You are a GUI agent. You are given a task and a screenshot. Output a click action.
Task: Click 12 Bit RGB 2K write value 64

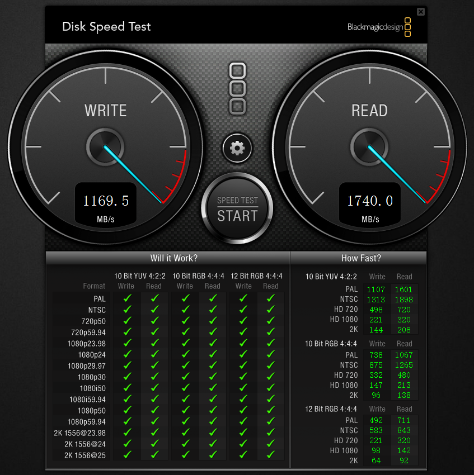click(376, 461)
